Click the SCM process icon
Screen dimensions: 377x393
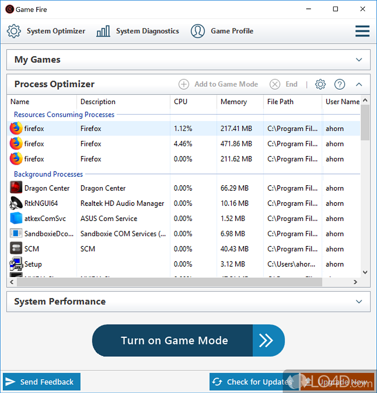[16, 248]
